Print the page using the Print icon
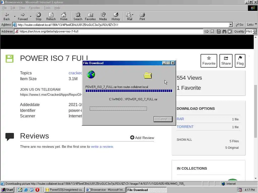Viewport: 258px width, 193px height. click(x=142, y=16)
